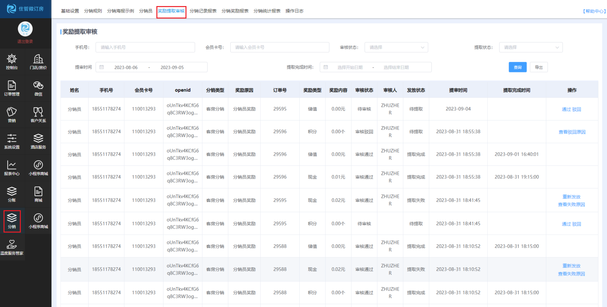
Task: Click the 奖励提取审核 page heading
Action: pyautogui.click(x=80, y=32)
